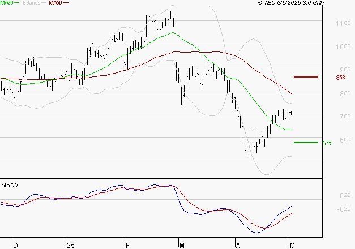Viewport: 355px width, 249px height.
Task: Select the green 575 support level line
Action: coord(306,143)
